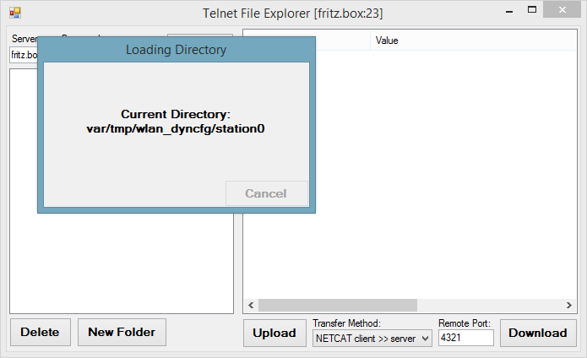Cancel the Loading Directory dialog
Image resolution: width=587 pixels, height=358 pixels.
[x=267, y=193]
